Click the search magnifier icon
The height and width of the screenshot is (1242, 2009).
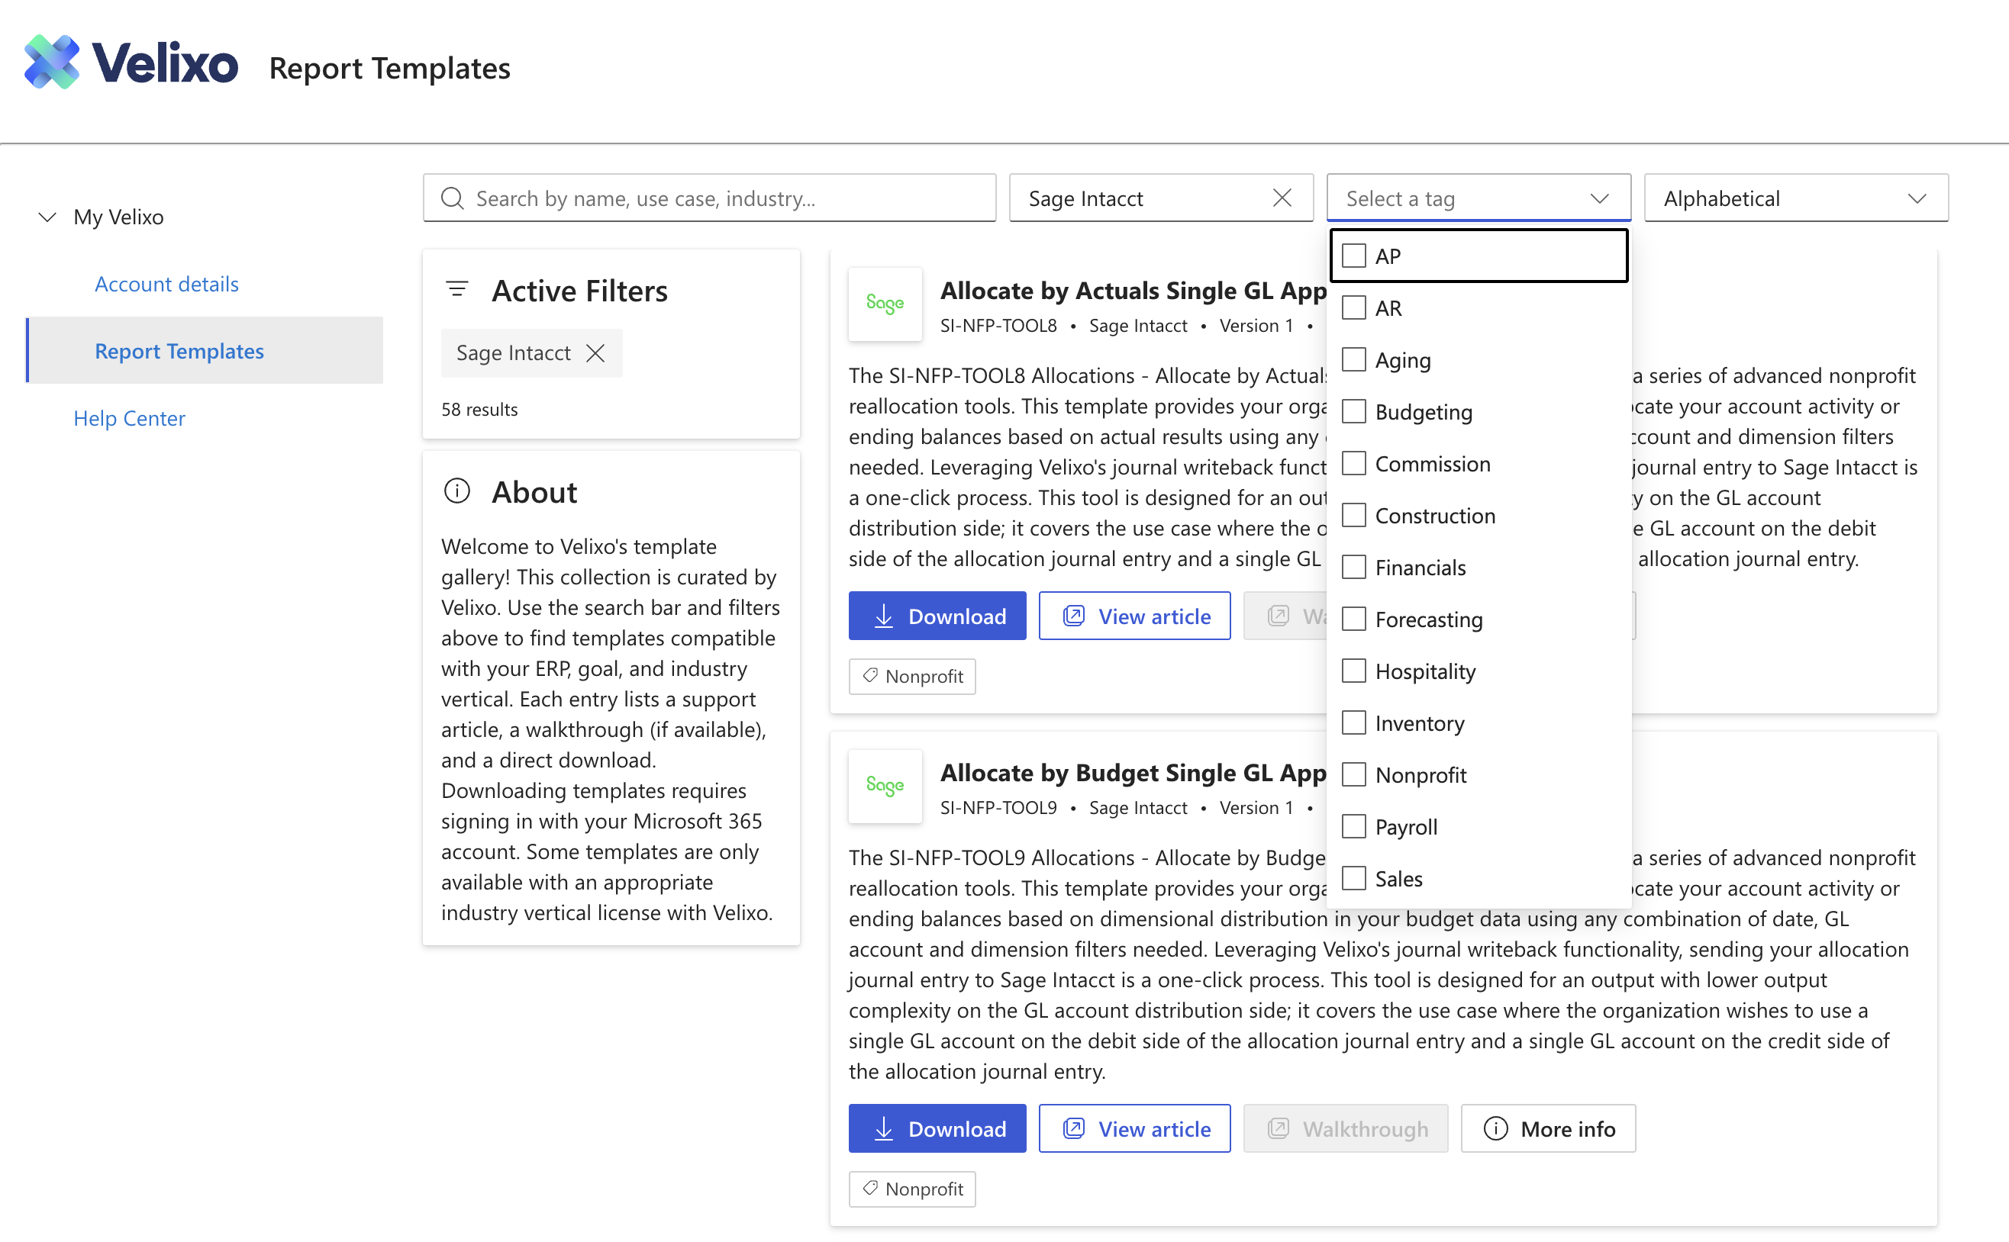pyautogui.click(x=452, y=199)
